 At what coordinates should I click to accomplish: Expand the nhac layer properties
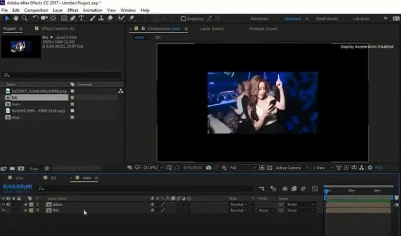click(26, 204)
